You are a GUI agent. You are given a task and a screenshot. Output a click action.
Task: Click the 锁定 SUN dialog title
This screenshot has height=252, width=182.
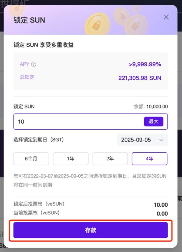tap(29, 20)
